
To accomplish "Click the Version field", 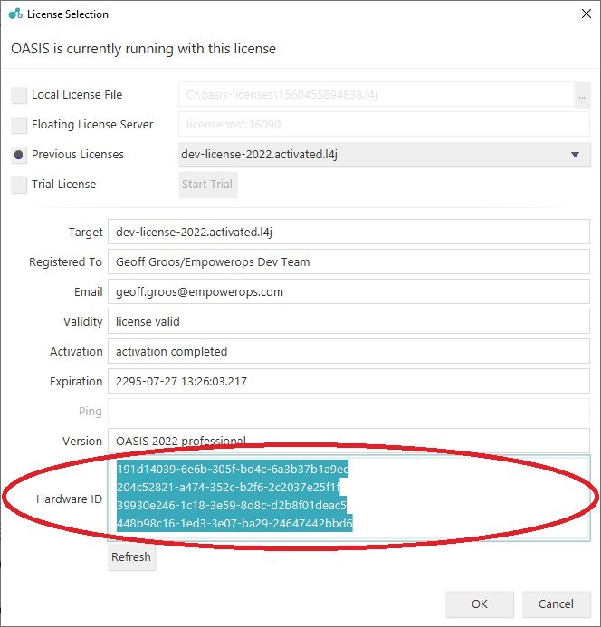I will point(348,441).
